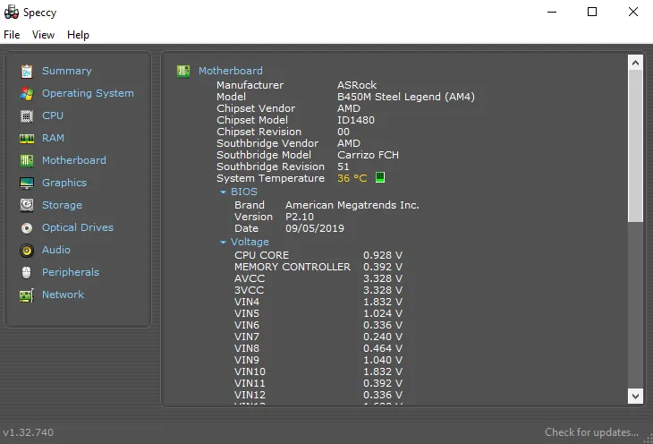Open the Graphics section label
The image size is (653, 444).
[x=64, y=183]
